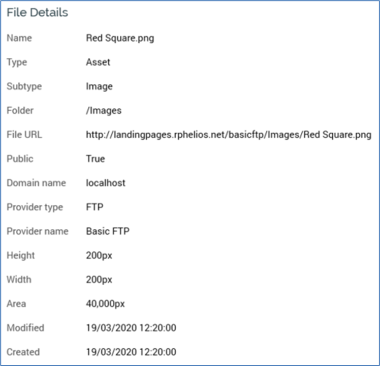Click the Domain name label
The image size is (380, 366).
(36, 183)
